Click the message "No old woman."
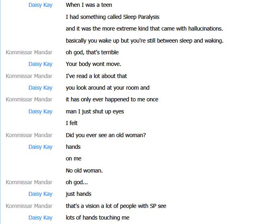Viewport: 257px width, 224px height. tap(84, 171)
